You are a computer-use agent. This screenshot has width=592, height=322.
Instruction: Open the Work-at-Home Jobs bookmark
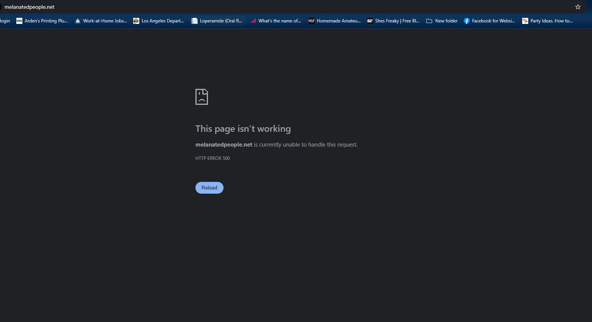(101, 21)
